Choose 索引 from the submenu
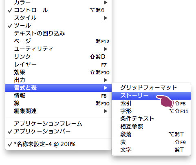The image size is (196, 165). tap(151, 103)
